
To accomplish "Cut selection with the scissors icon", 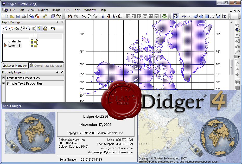I will 84,16.
